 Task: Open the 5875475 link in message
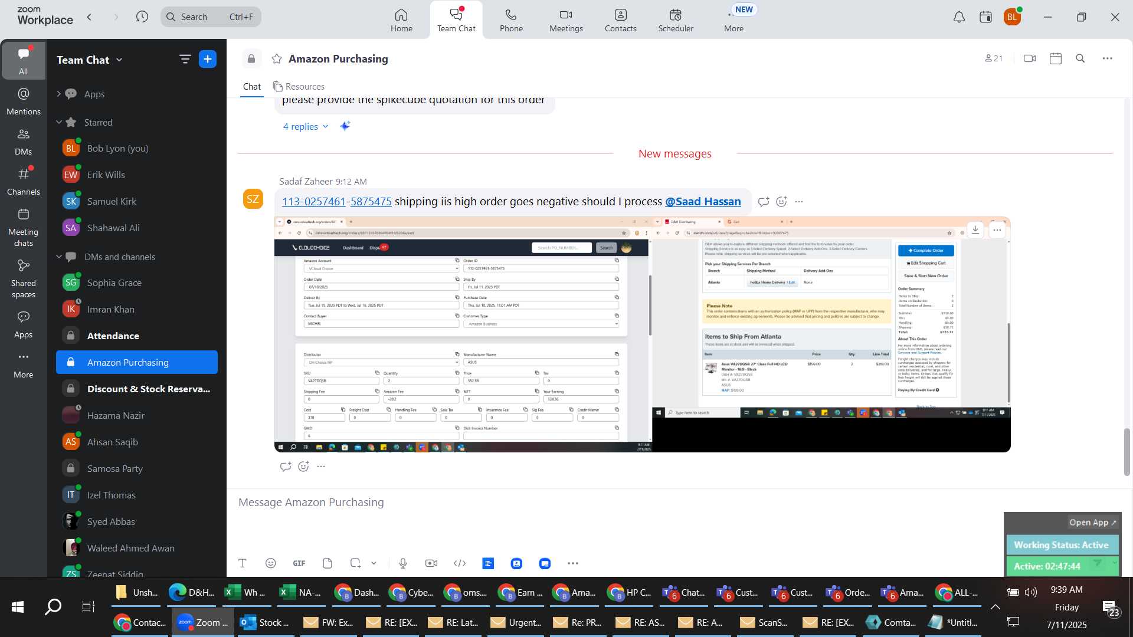tap(371, 202)
